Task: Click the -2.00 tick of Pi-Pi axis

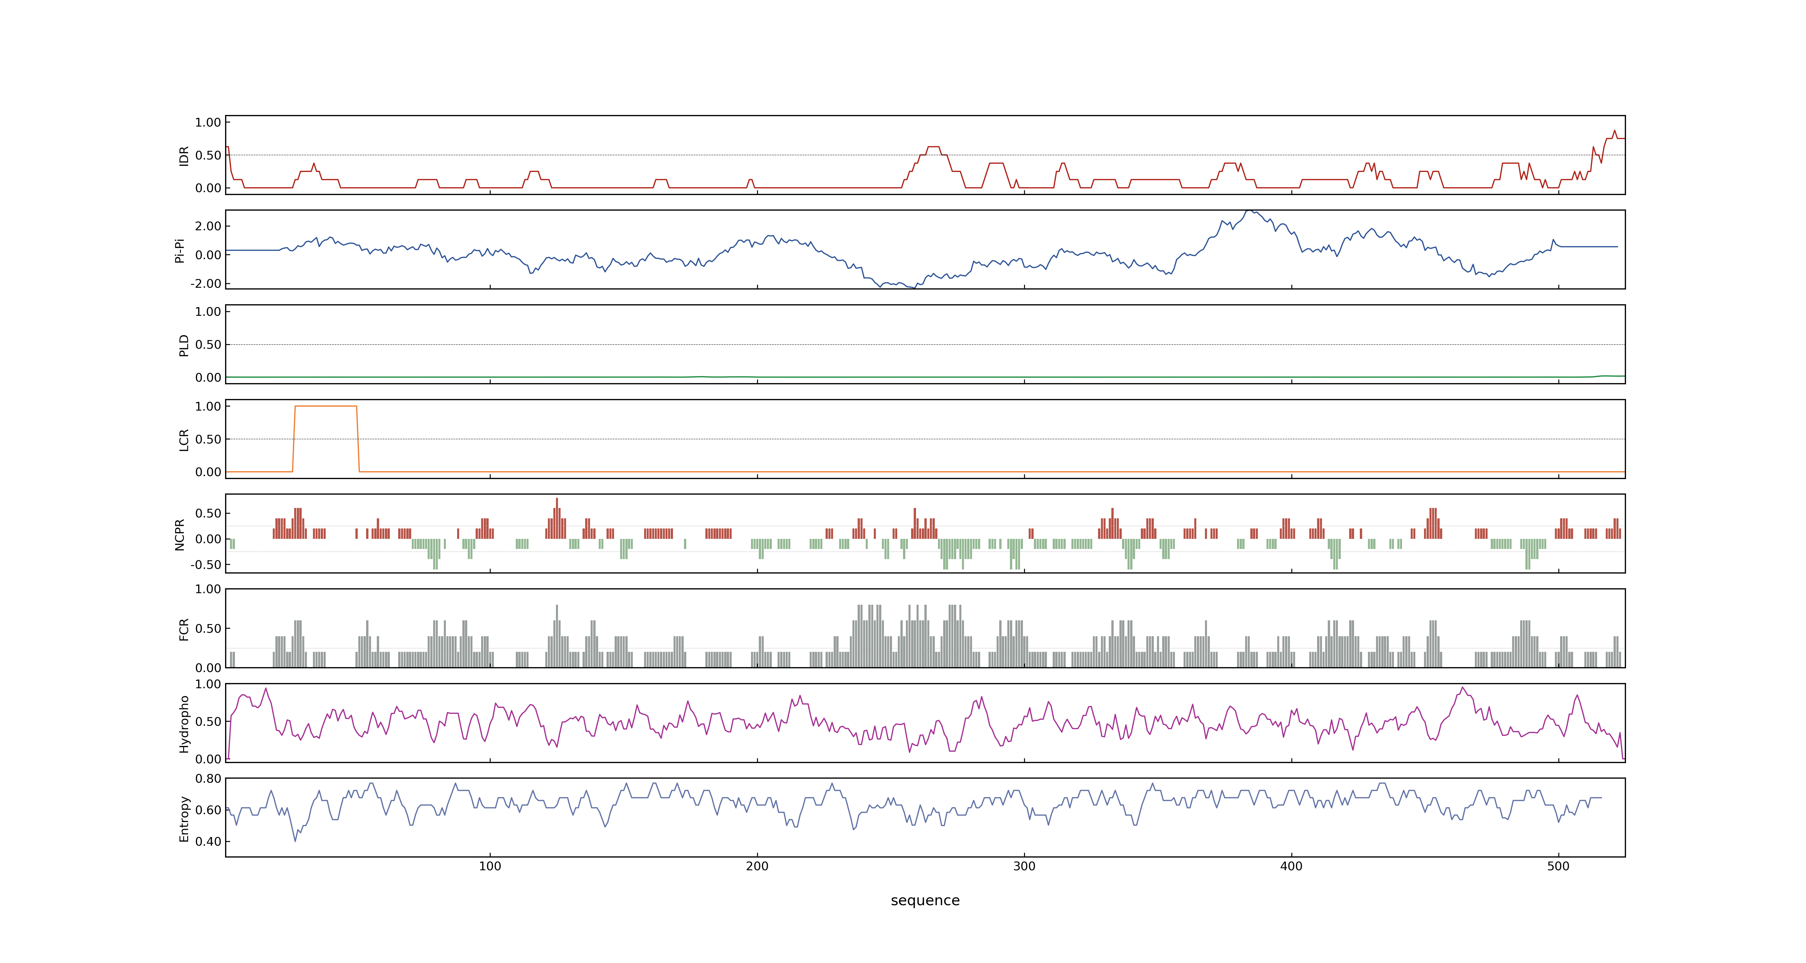Action: click(206, 284)
